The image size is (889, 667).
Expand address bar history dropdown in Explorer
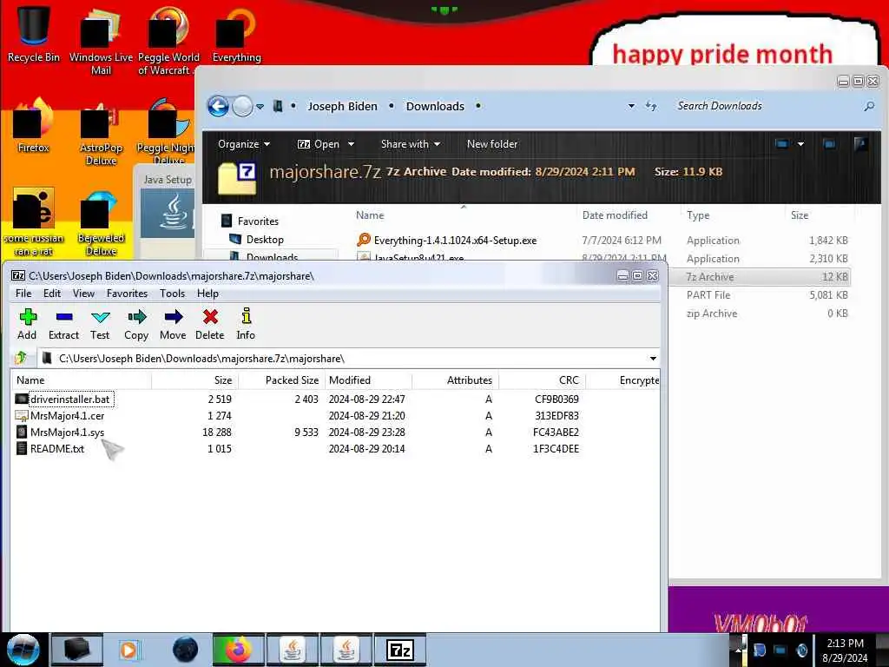point(631,106)
